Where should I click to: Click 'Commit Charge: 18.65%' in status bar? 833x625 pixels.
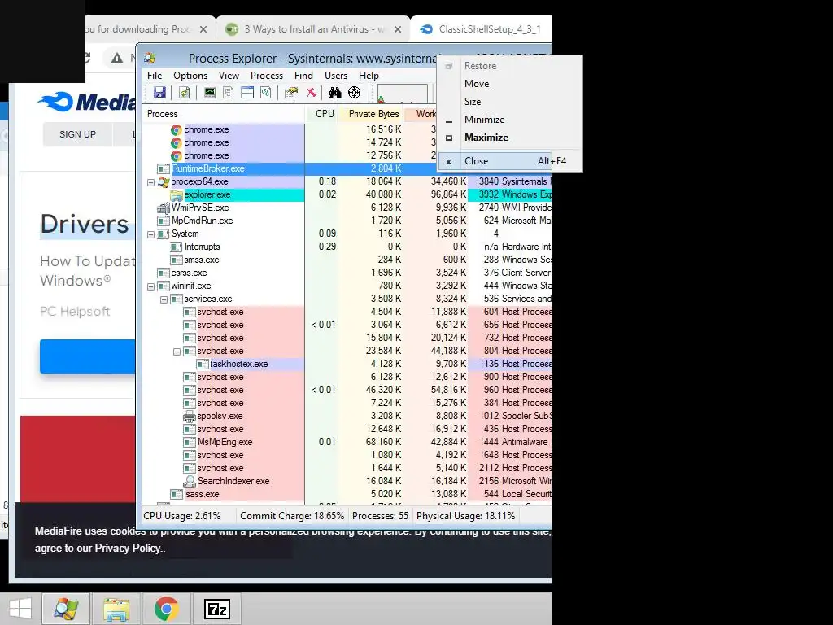(x=292, y=516)
